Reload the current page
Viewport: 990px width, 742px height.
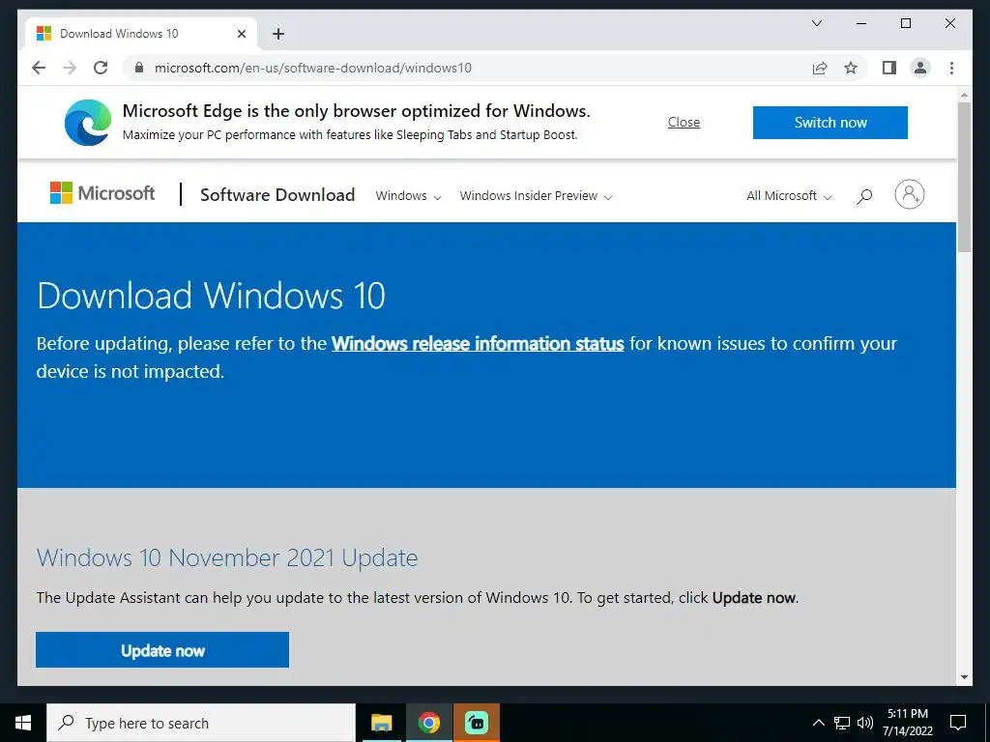101,68
